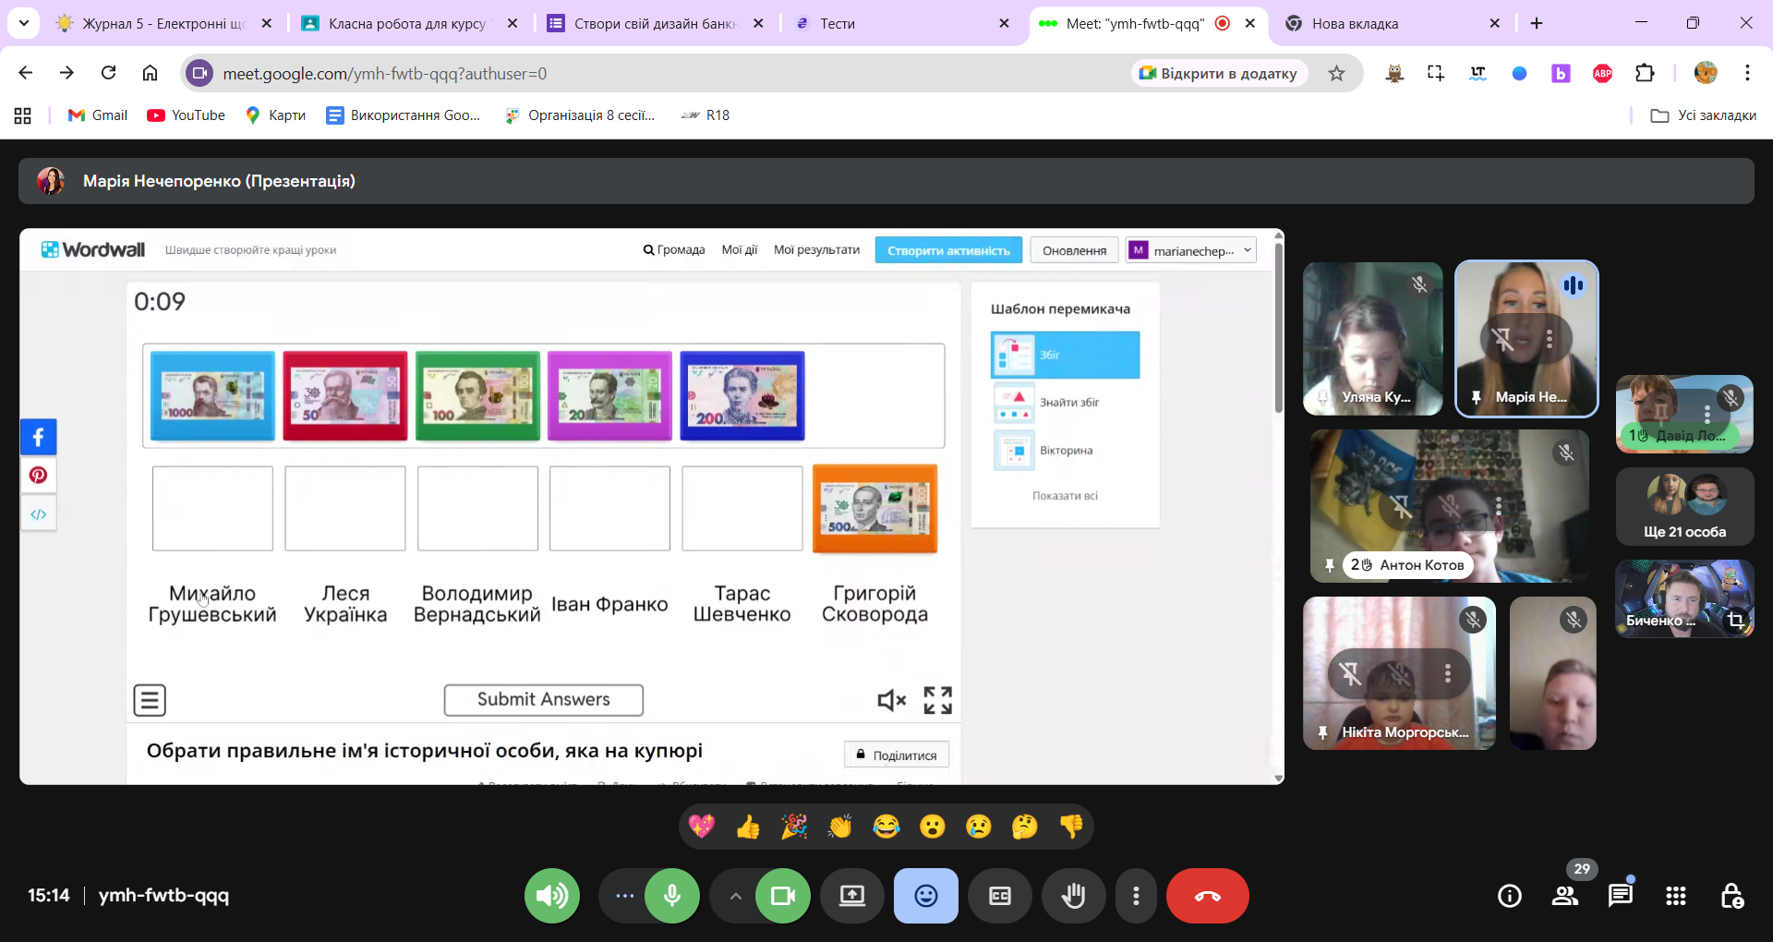Switch to Журнал 5 browser tab
The height and width of the screenshot is (942, 1773).
click(x=163, y=24)
